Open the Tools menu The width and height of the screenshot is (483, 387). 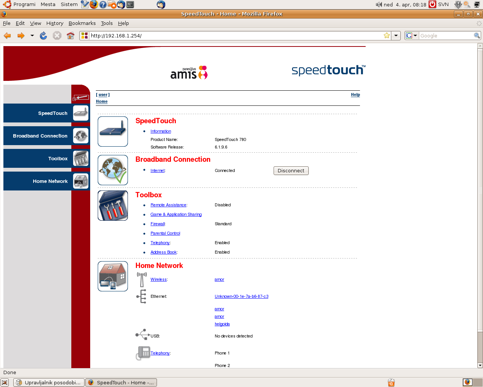[106, 23]
